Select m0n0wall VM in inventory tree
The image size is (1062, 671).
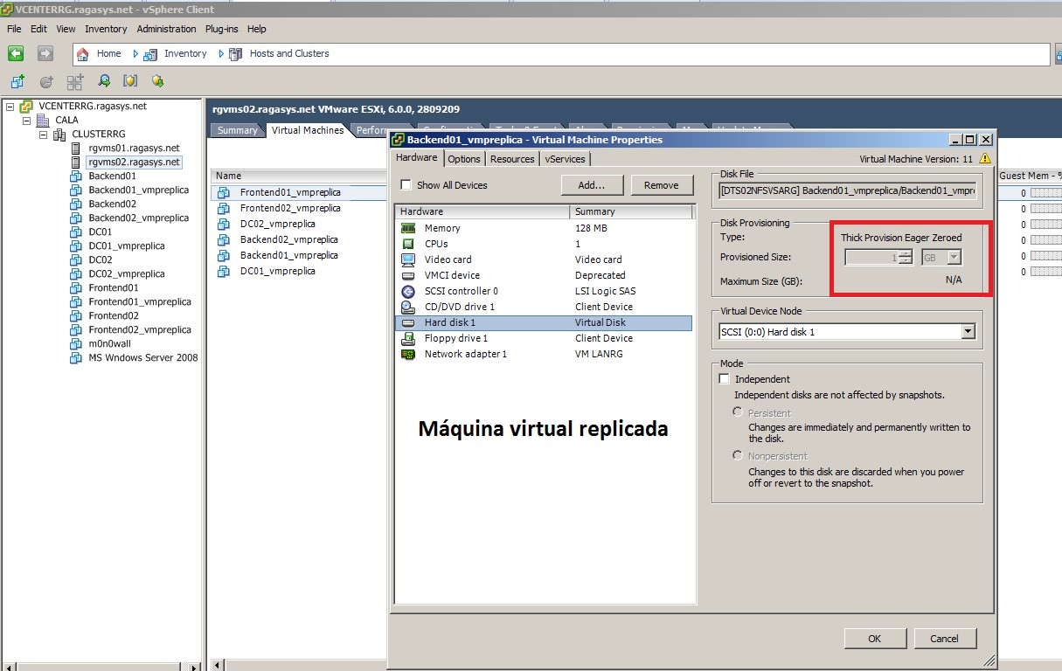109,344
